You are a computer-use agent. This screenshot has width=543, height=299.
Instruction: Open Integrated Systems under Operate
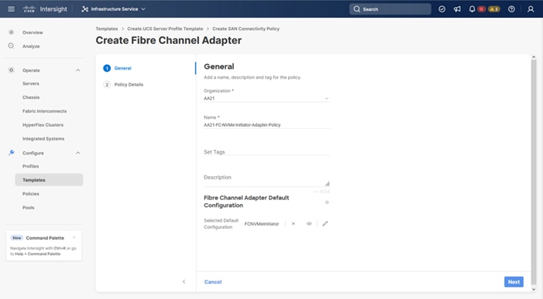(43, 139)
